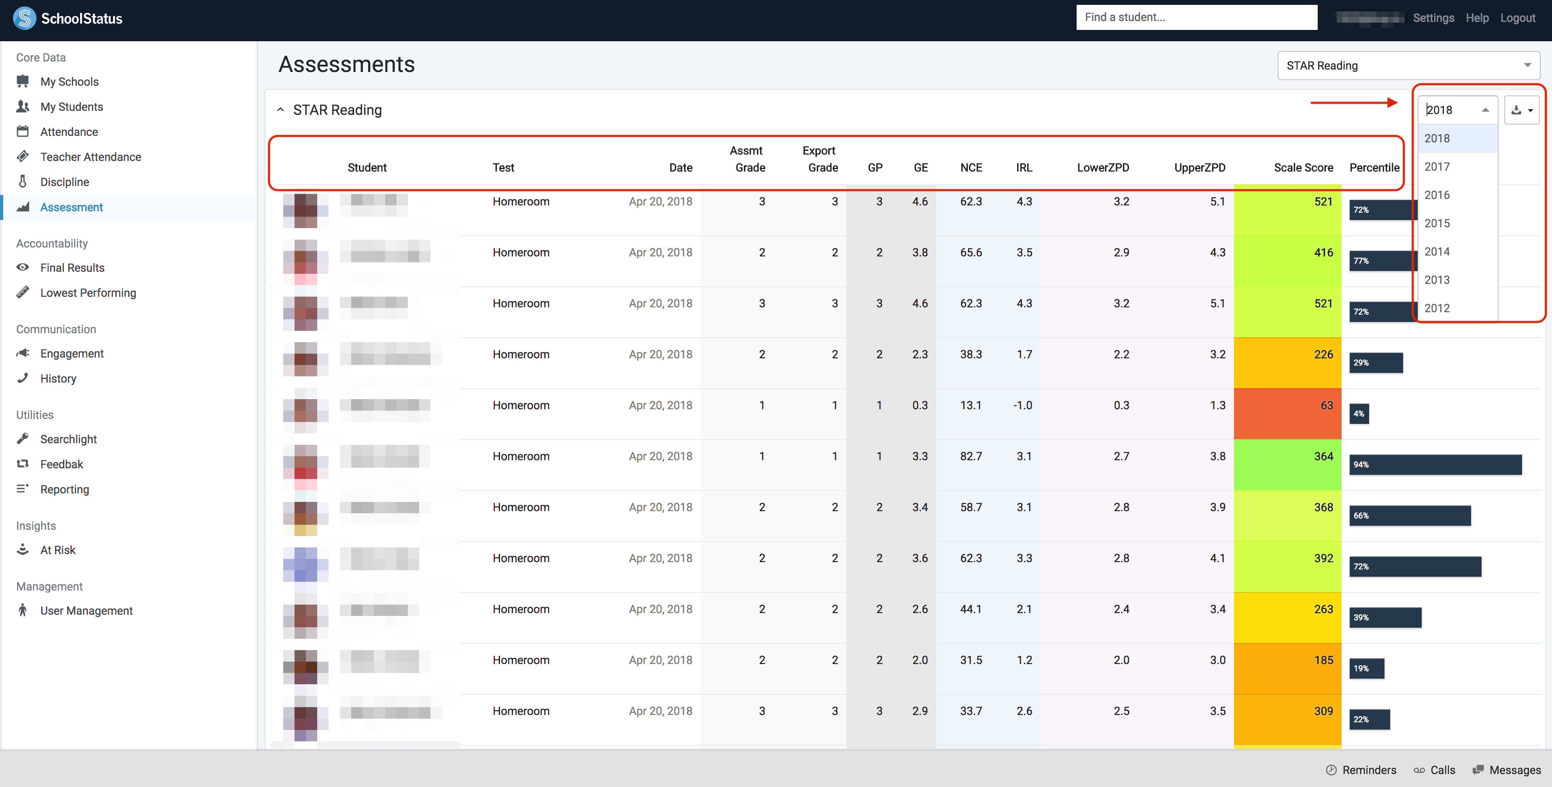This screenshot has height=787, width=1552.
Task: Click the year combo box showing 2018
Action: 1457,110
